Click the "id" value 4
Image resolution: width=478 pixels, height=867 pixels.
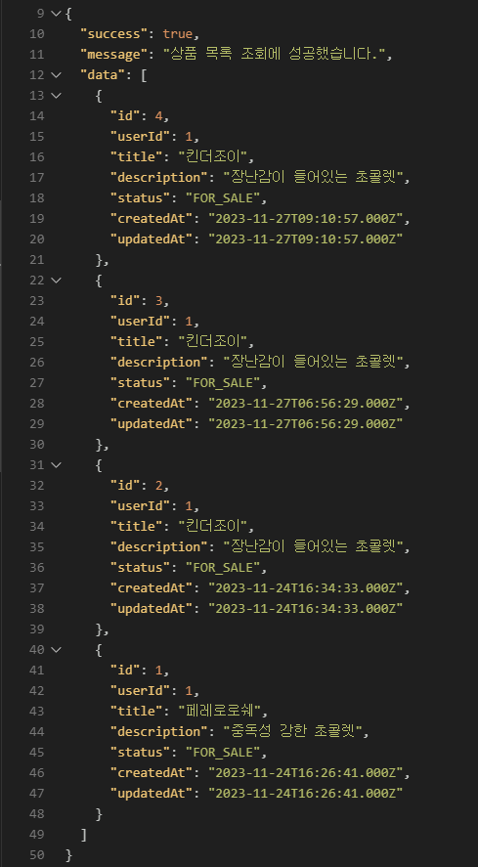158,116
